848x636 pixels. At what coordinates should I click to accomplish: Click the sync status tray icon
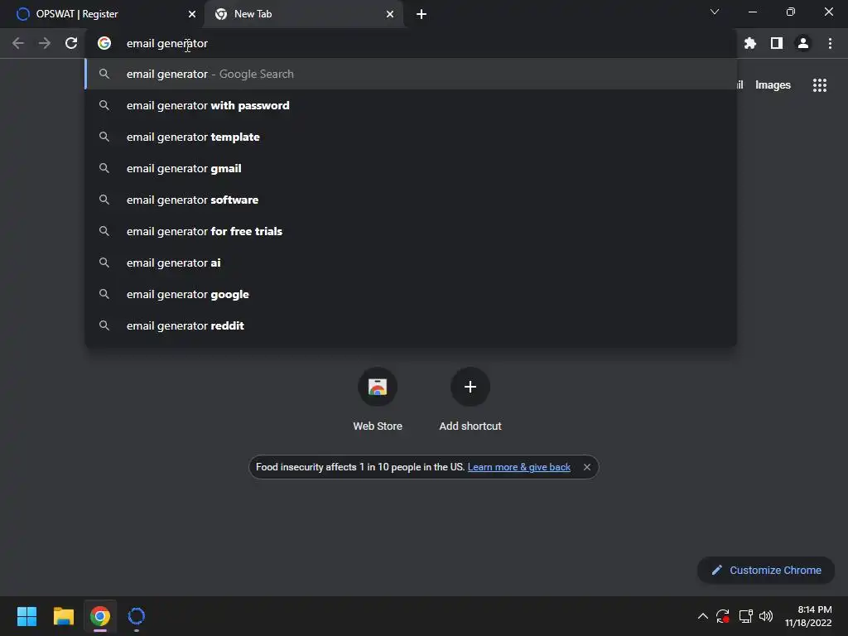click(722, 616)
